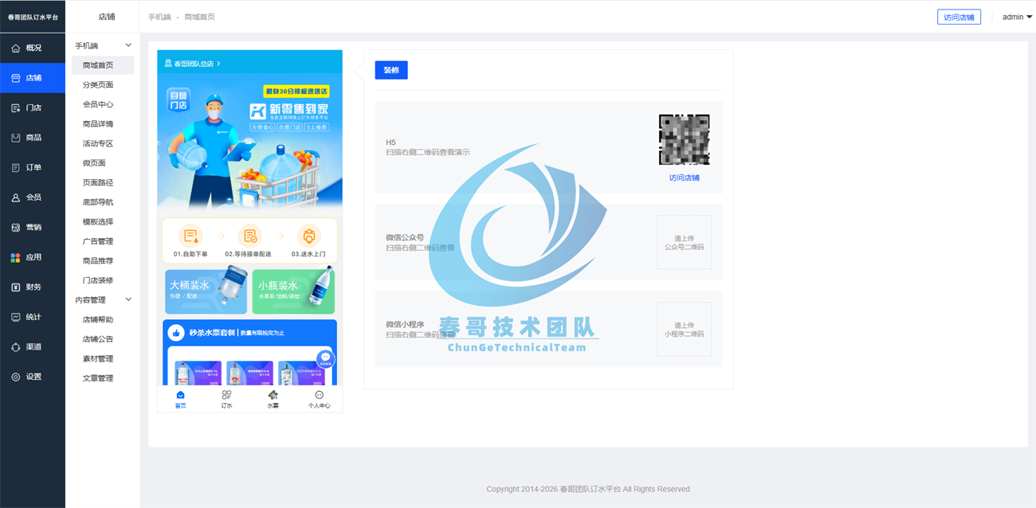This screenshot has width=1036, height=508.
Task: Select 门店装修 in the submenu
Action: click(98, 280)
